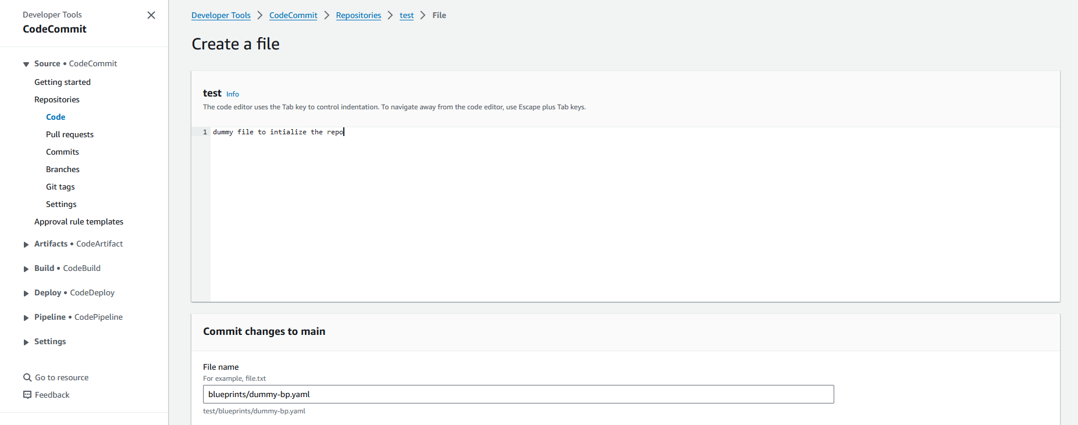Open Getting started in the sidebar
1078x425 pixels.
[62, 82]
